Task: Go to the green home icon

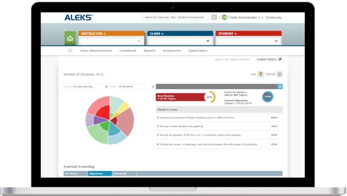Action: [x=70, y=39]
